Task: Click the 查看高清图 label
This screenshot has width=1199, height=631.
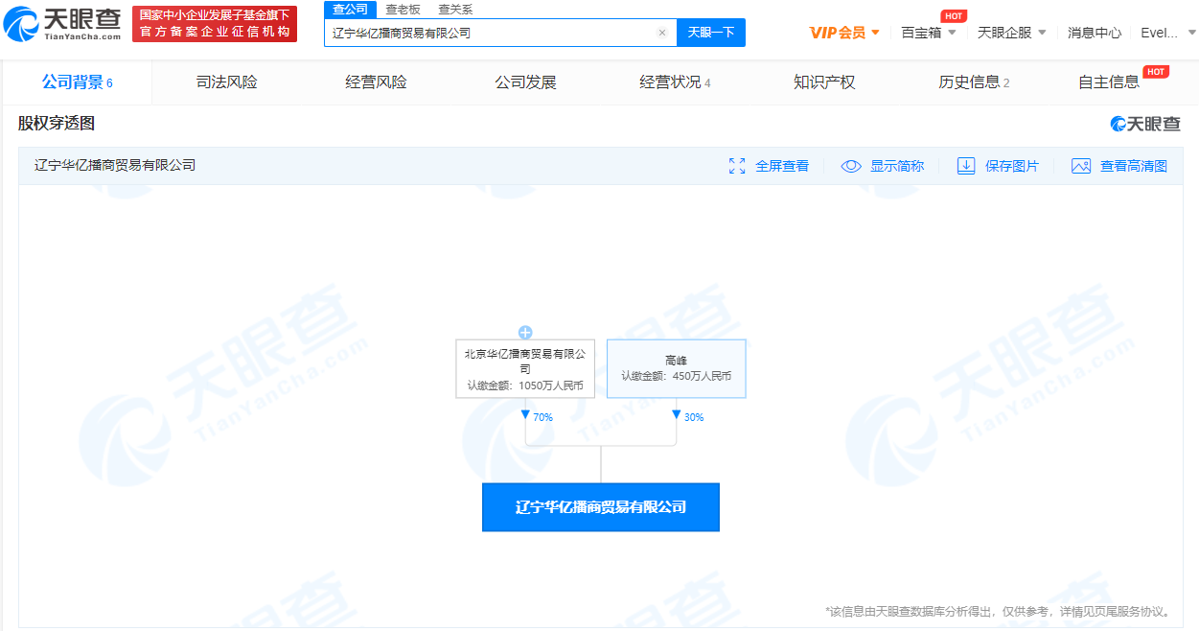Action: [1134, 166]
